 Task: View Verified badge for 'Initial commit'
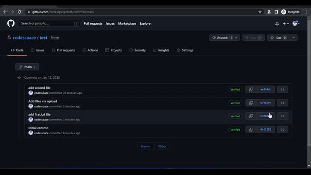(x=235, y=130)
